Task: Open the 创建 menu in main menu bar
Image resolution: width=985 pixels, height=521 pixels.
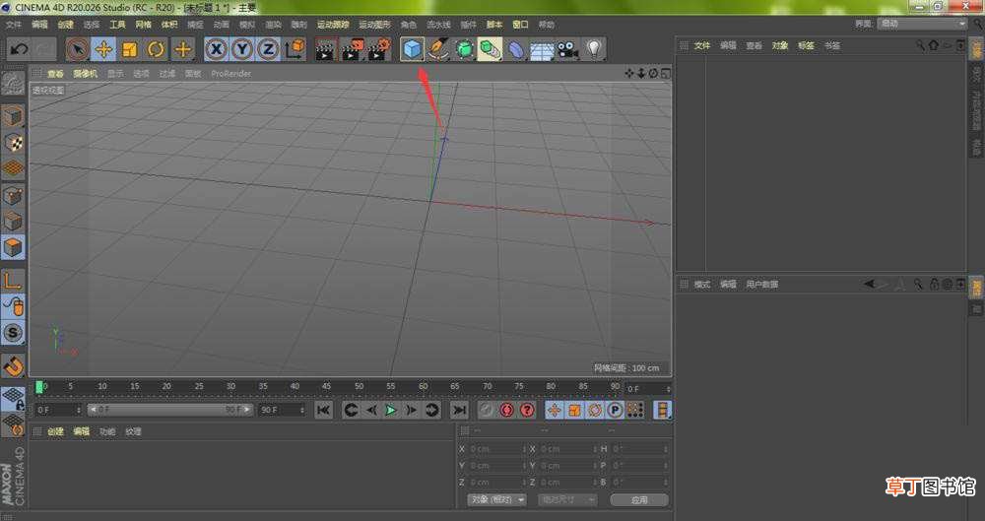Action: pyautogui.click(x=65, y=25)
